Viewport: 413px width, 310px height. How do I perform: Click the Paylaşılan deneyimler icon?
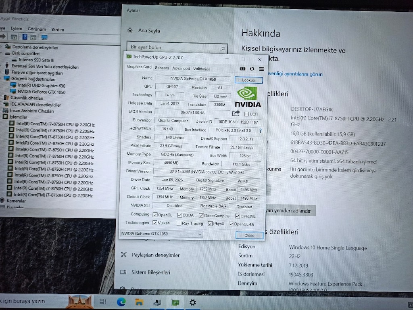coord(123,254)
